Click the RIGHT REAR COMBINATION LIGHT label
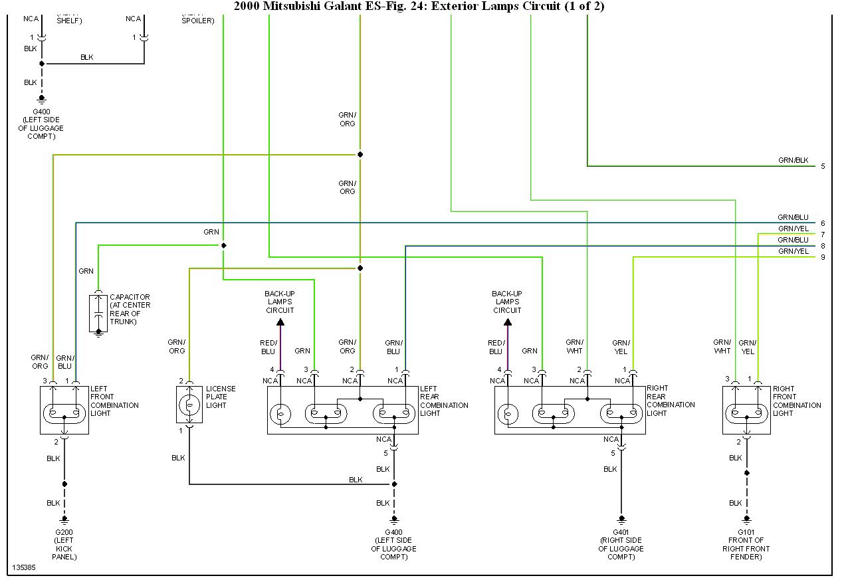The height and width of the screenshot is (582, 844). tap(671, 401)
